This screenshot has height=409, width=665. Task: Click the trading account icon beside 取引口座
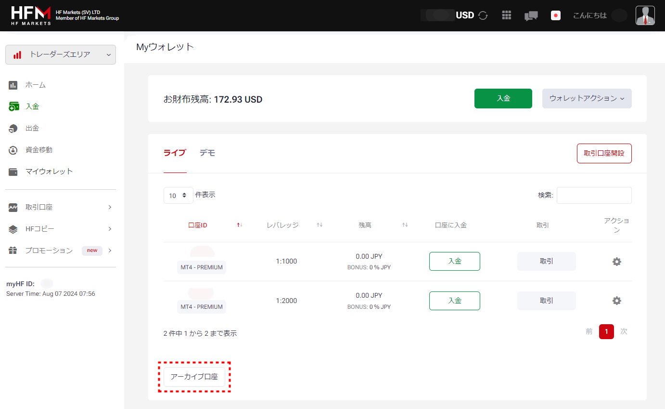13,207
